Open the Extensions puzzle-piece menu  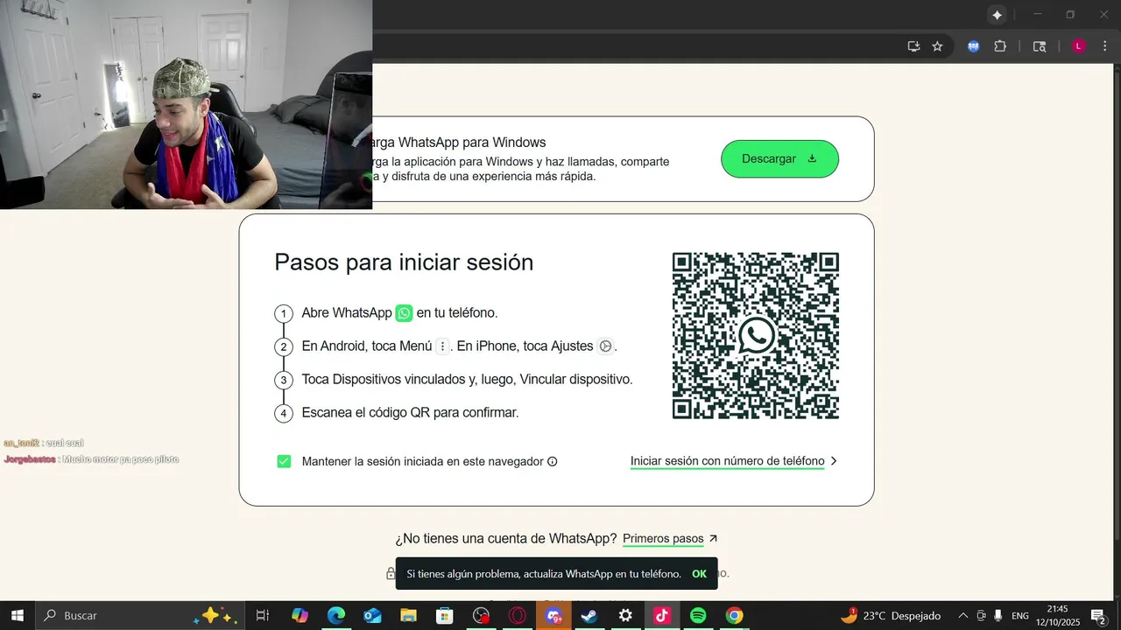point(1000,46)
